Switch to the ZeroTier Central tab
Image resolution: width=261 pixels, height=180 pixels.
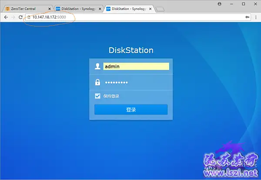(x=28, y=9)
